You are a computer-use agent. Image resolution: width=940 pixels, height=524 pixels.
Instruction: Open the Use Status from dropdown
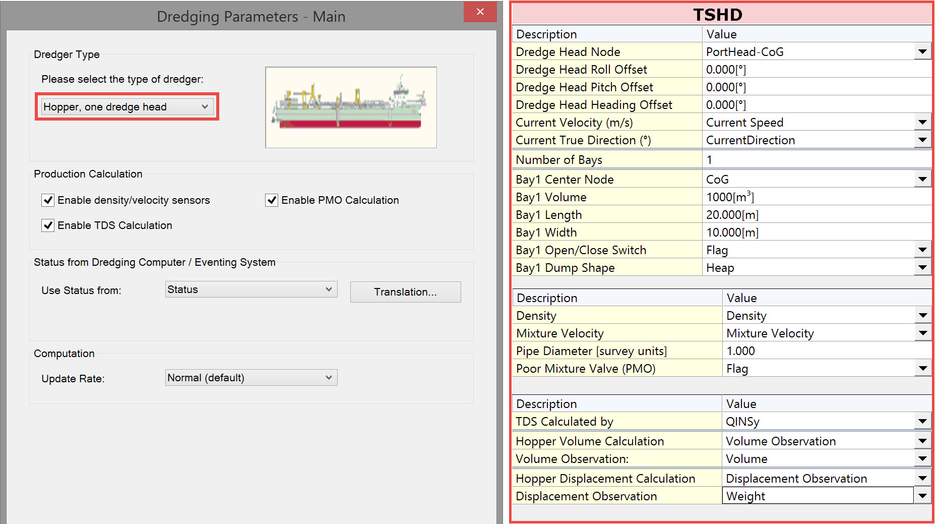point(251,289)
